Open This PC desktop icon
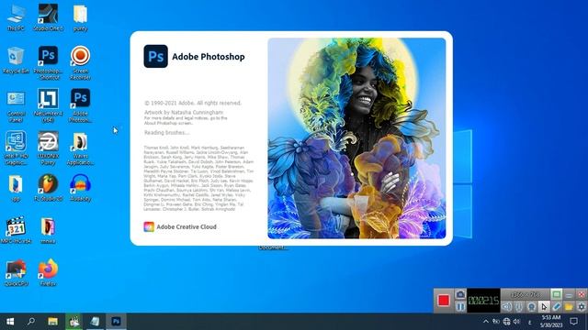 16,17
